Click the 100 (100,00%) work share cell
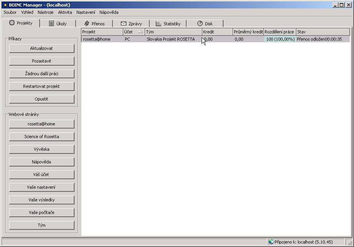354x247 pixels. (x=280, y=39)
